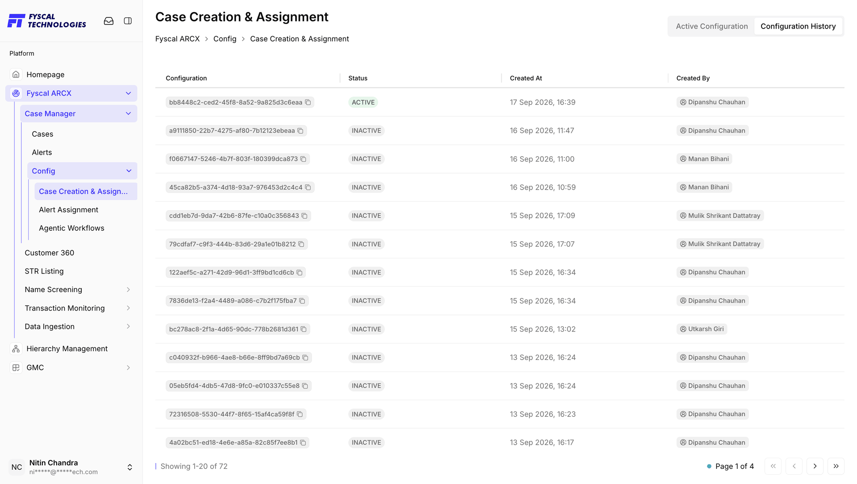Select the Configuration History tab

tap(798, 26)
